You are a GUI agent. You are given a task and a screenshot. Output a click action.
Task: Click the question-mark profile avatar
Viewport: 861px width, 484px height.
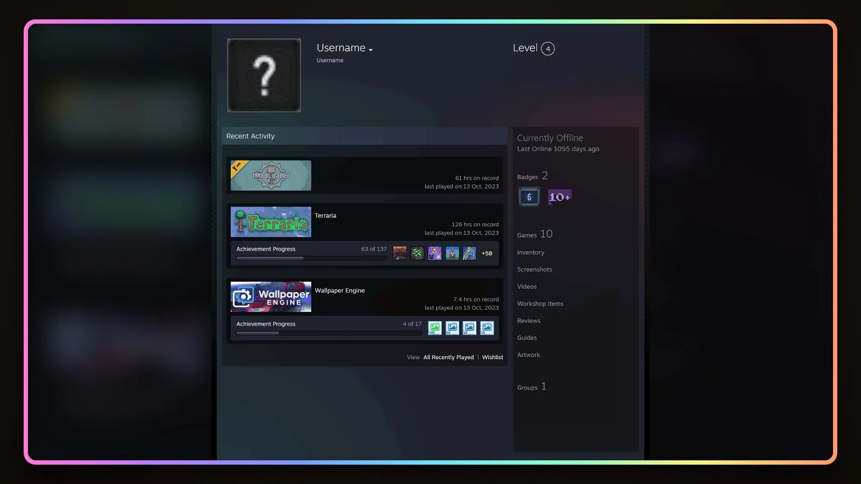264,75
